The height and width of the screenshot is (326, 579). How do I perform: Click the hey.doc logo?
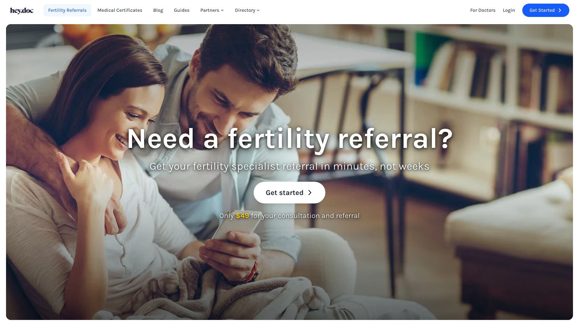point(22,11)
